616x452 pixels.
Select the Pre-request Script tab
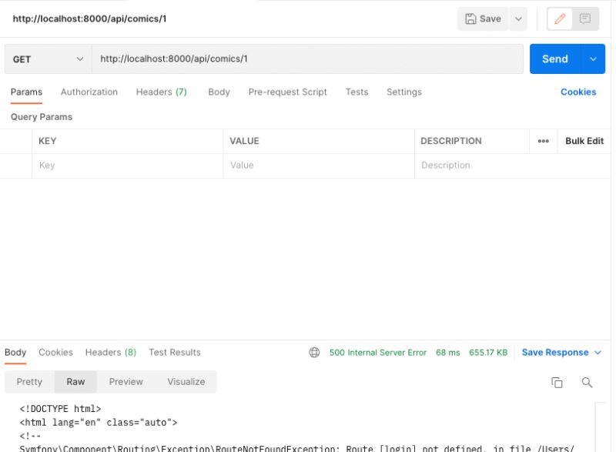click(287, 92)
